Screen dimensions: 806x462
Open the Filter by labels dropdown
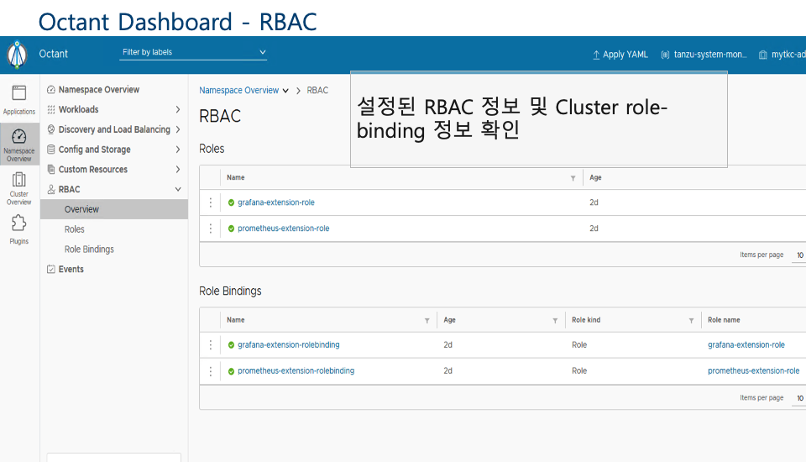pos(193,52)
